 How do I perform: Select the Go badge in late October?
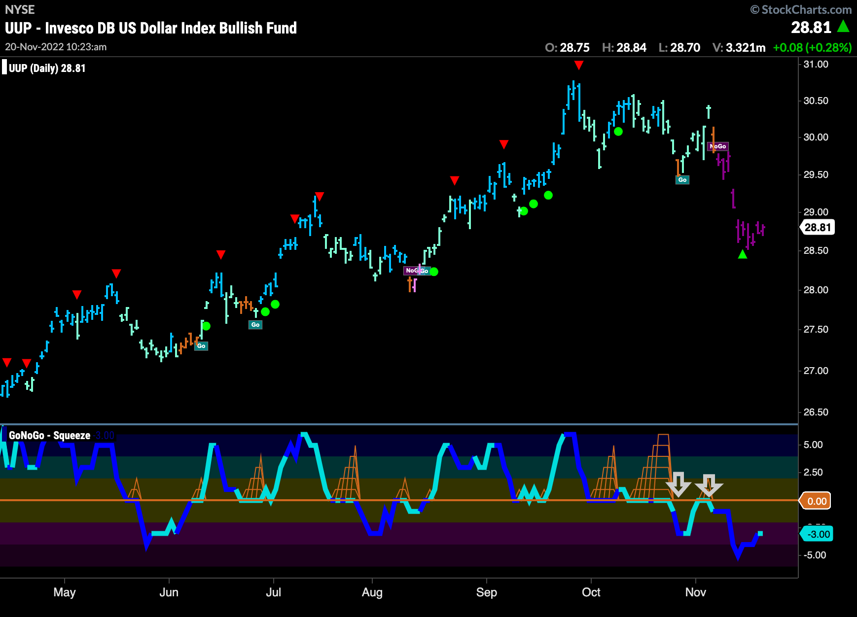tap(682, 180)
